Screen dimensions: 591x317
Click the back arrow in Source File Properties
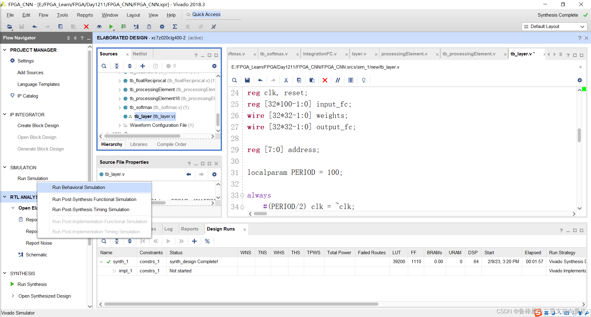point(188,174)
